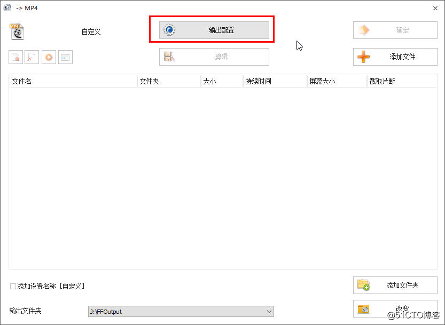This screenshot has height=325, width=445.
Task: Add a folder via 添加文件夹 button
Action: [x=395, y=285]
